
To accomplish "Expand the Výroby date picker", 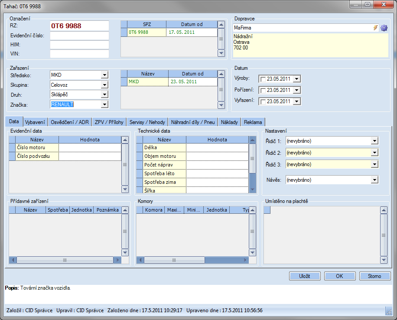I will click(297, 79).
